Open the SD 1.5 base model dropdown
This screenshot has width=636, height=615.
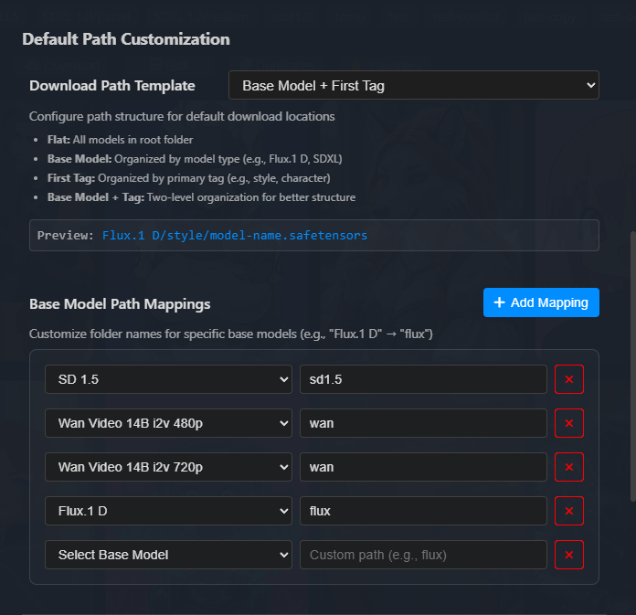click(168, 379)
